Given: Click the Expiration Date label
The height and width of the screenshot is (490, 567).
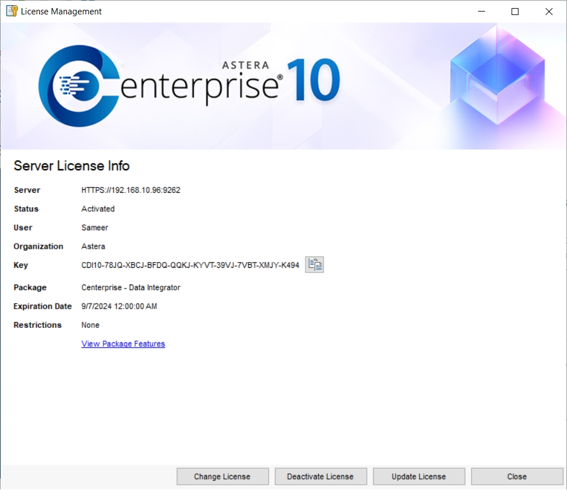Looking at the screenshot, I should click(43, 306).
